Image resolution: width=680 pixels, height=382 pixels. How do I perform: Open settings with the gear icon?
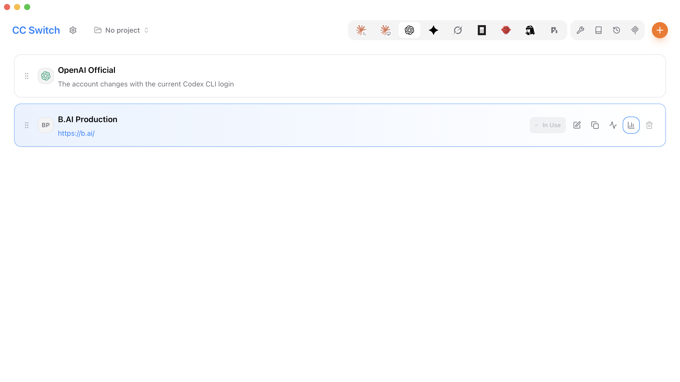[x=73, y=30]
